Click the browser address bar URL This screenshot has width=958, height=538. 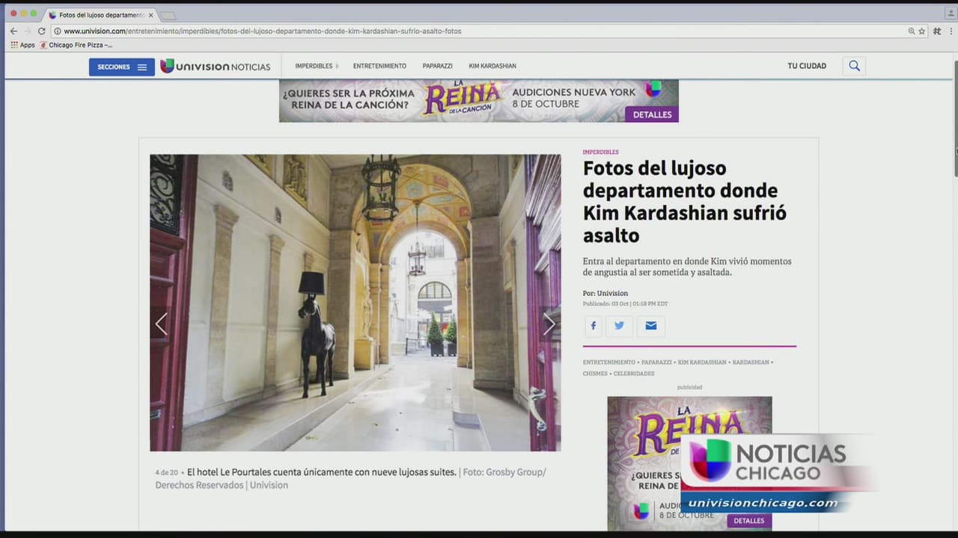point(262,31)
